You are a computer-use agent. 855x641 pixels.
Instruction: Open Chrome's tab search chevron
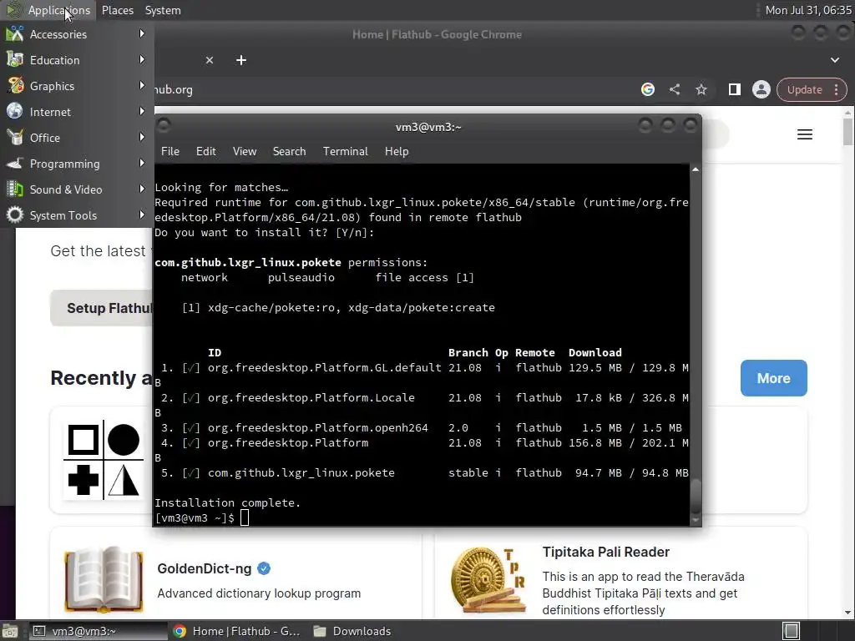(x=835, y=60)
